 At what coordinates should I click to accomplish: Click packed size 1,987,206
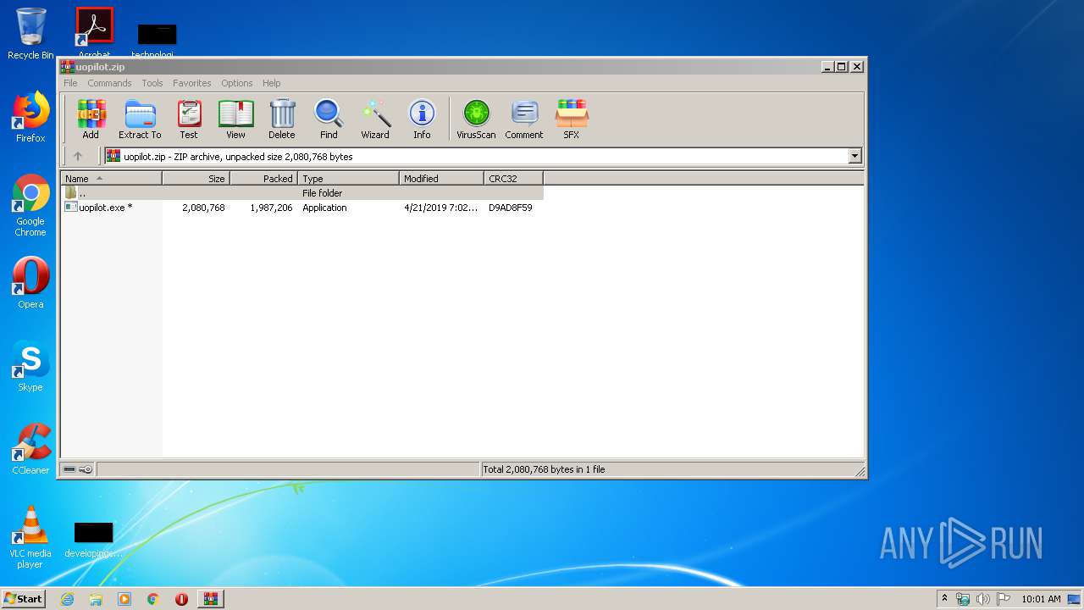point(271,208)
